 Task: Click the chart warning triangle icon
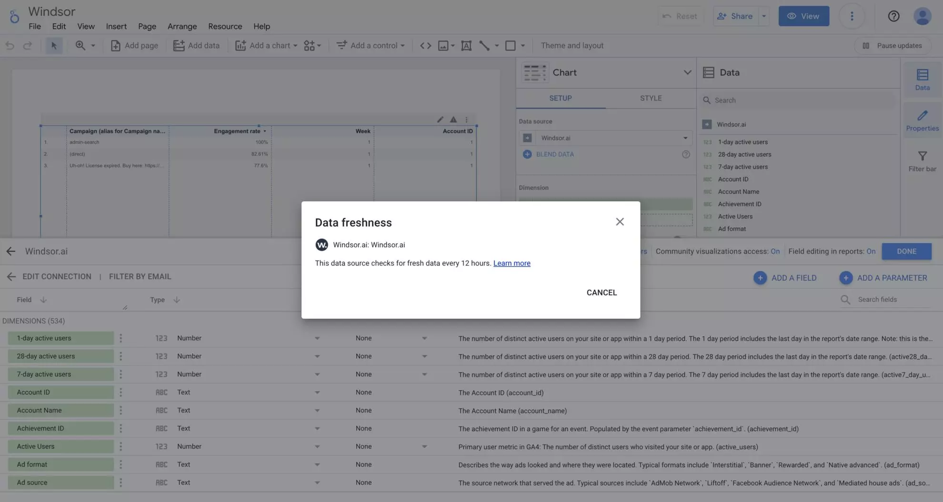pos(453,119)
